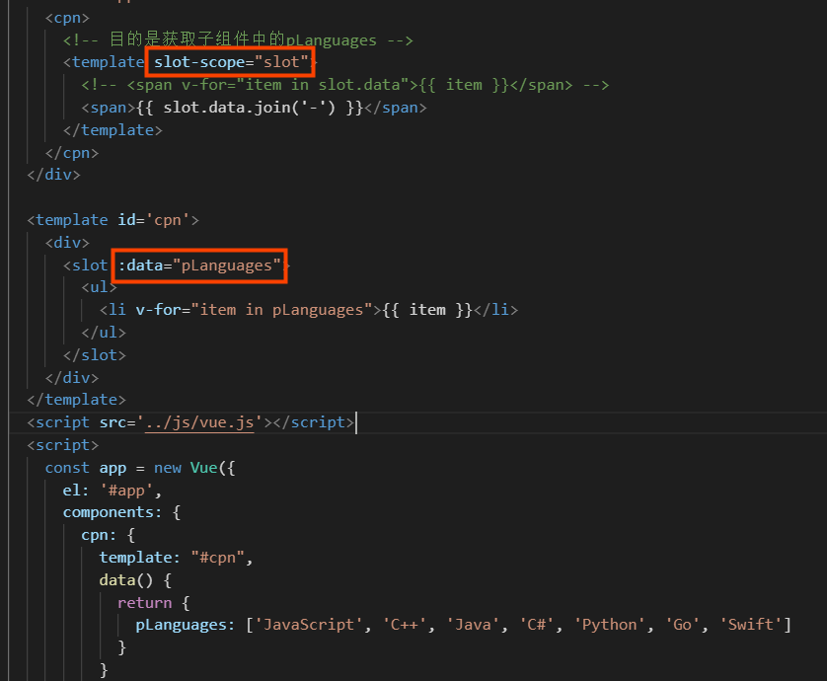The height and width of the screenshot is (681, 827).
Task: Click the Chinese comment about pLanguages
Action: coord(238,40)
